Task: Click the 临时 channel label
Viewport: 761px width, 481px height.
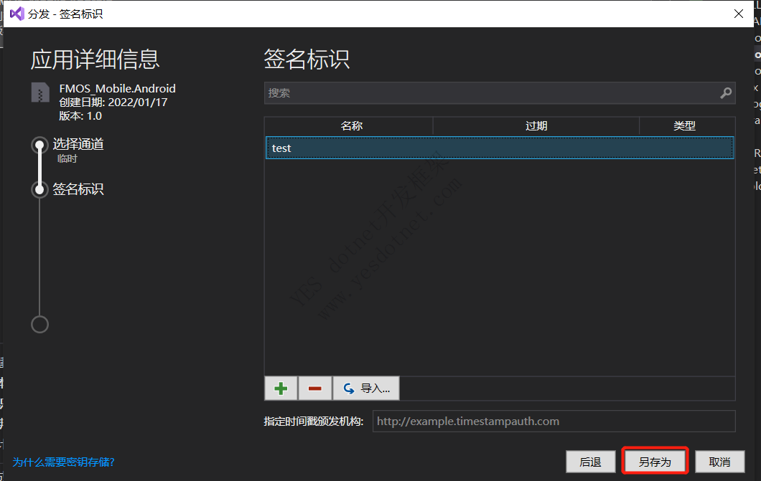Action: 67,158
